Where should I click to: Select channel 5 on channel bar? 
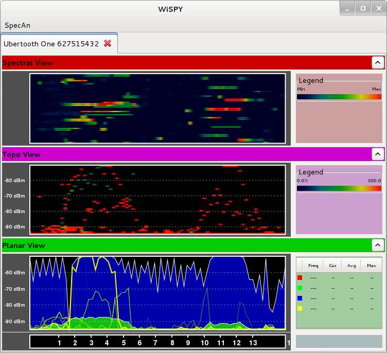pos(124,343)
